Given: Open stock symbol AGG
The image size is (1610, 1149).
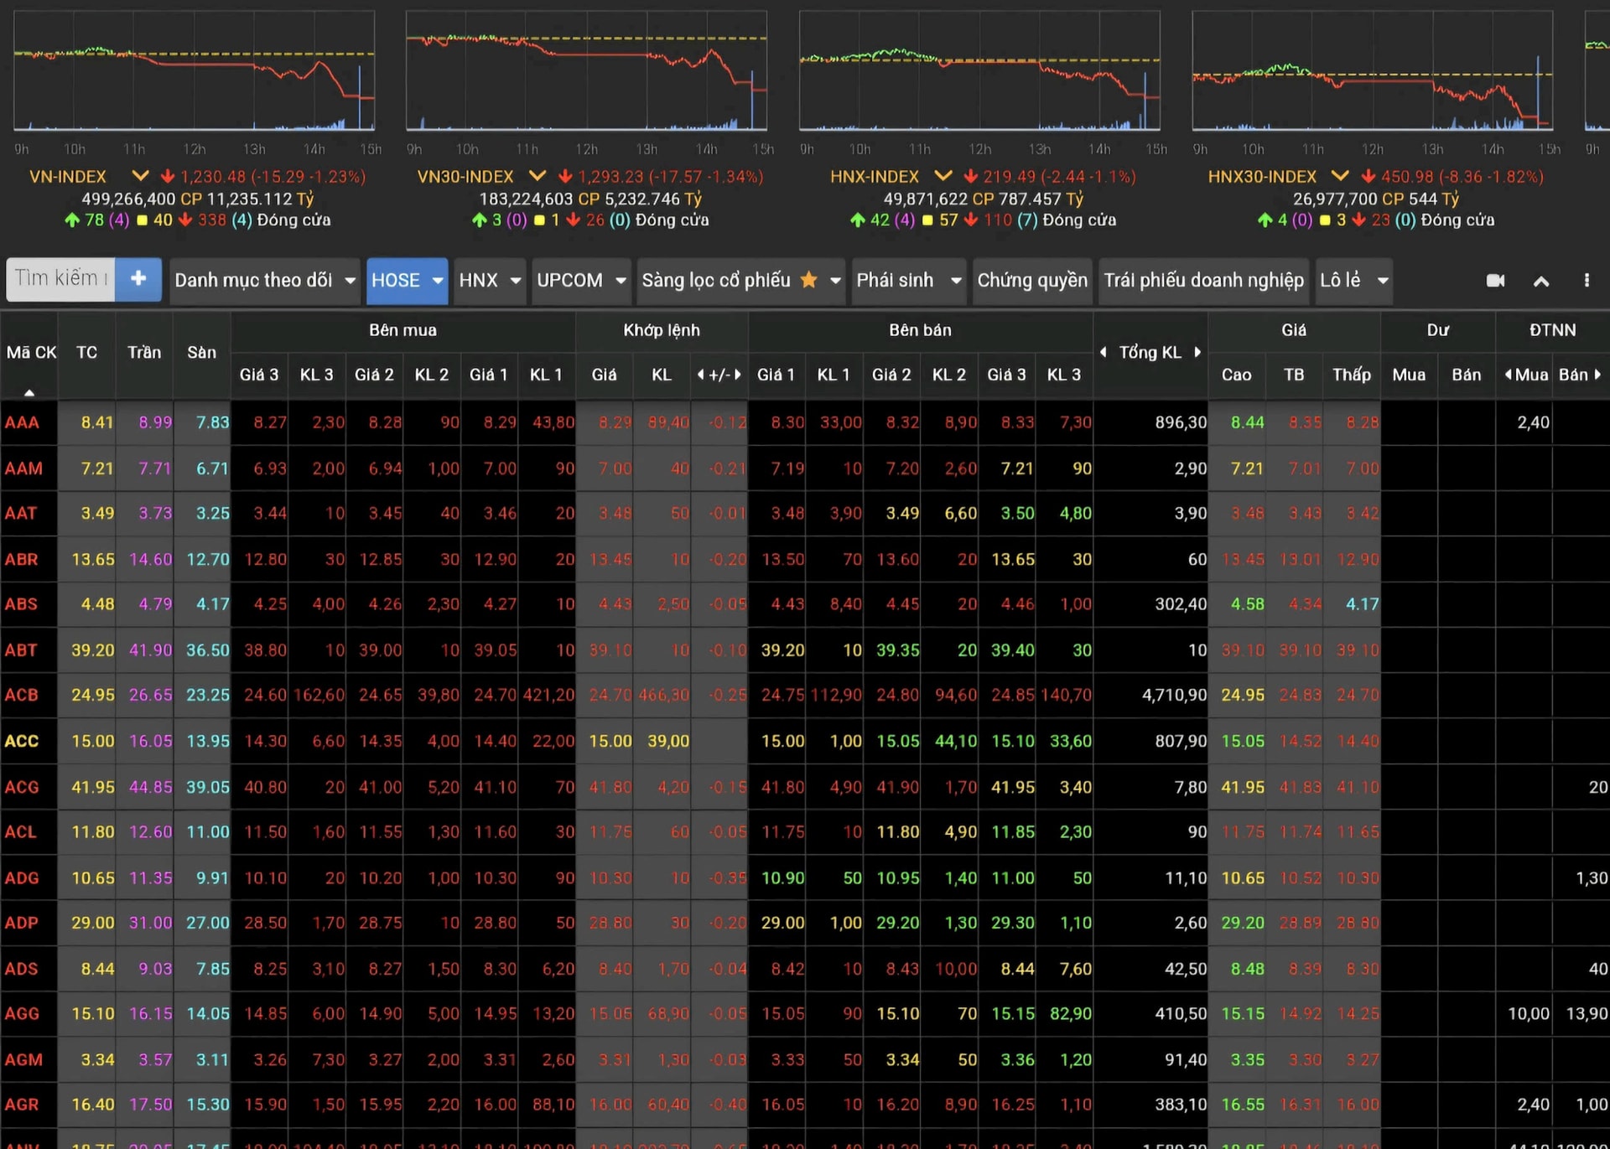Looking at the screenshot, I should point(23,1013).
